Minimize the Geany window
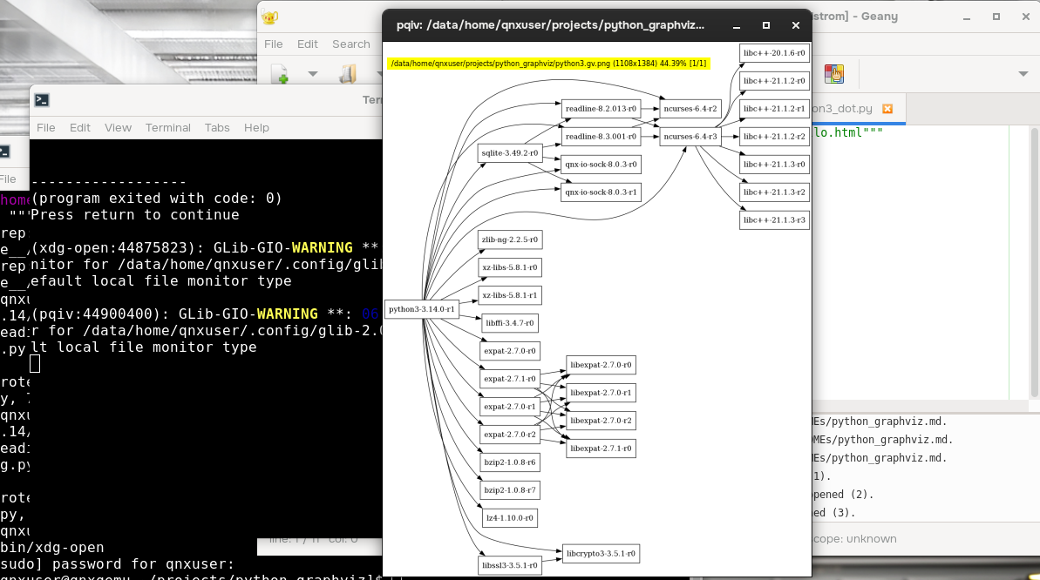 [x=966, y=17]
